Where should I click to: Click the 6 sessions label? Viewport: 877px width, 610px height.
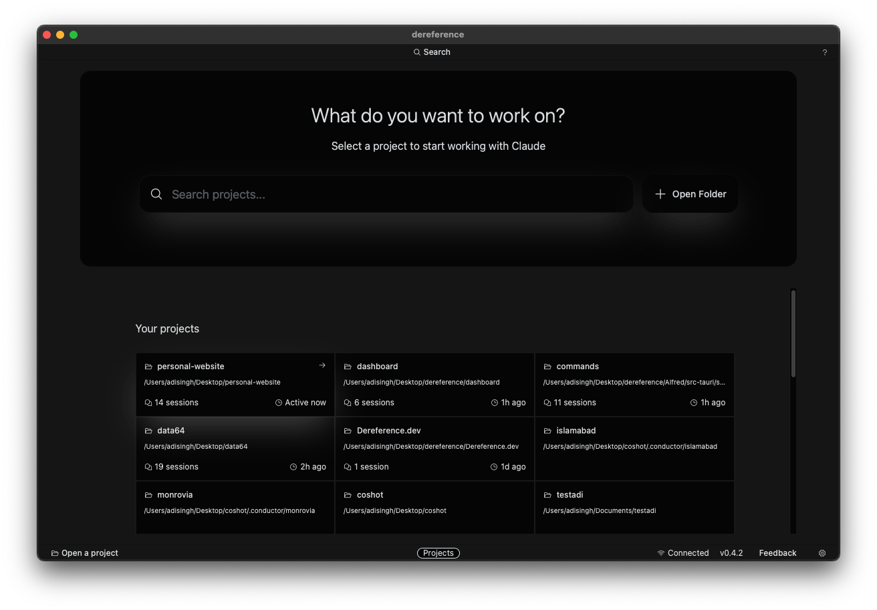[x=374, y=403]
